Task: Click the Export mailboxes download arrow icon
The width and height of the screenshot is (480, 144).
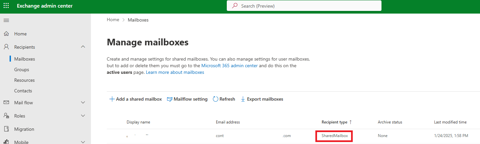Action: (x=243, y=99)
